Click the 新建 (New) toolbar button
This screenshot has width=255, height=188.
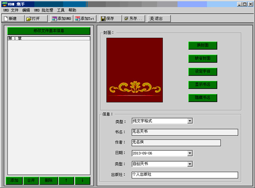13,19
